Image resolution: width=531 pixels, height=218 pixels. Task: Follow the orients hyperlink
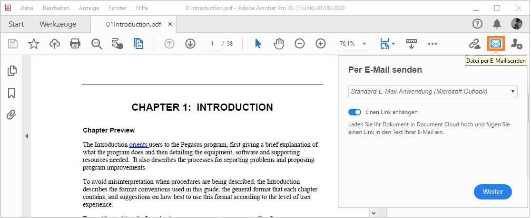click(x=138, y=145)
